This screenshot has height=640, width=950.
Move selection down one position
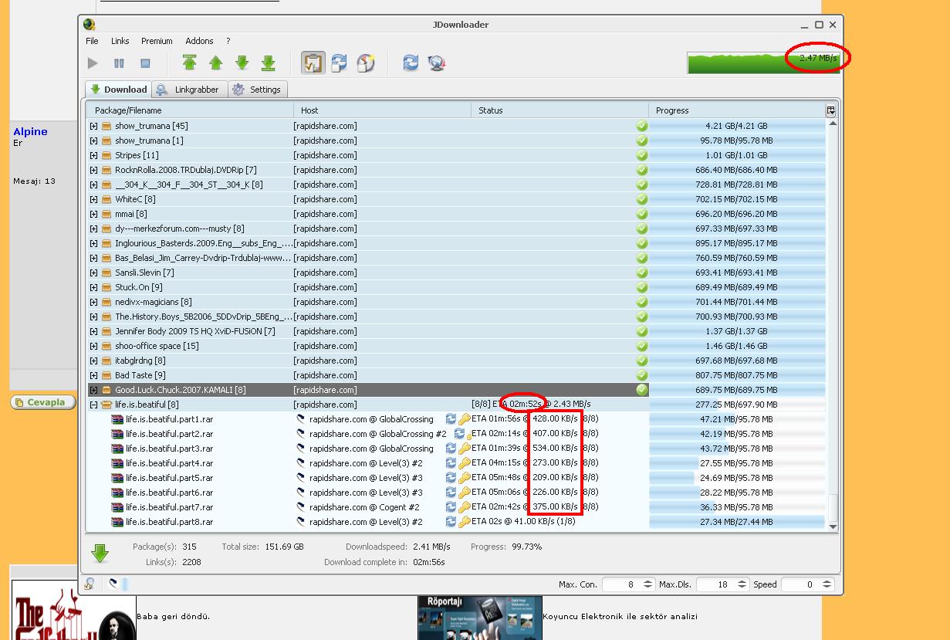(x=242, y=63)
